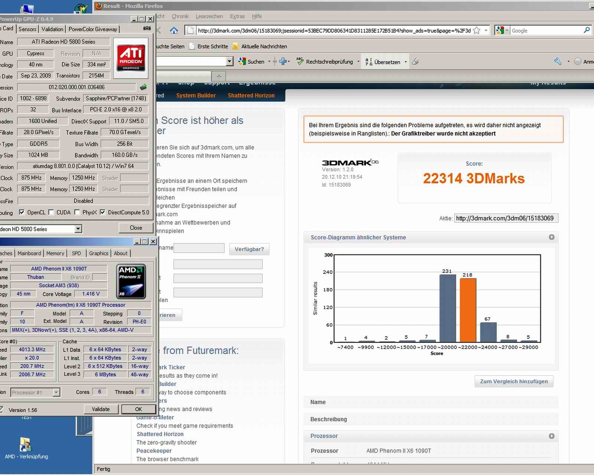Viewport: 594px width, 475px height.
Task: Click the orange ~22000 chart bar
Action: click(x=468, y=310)
